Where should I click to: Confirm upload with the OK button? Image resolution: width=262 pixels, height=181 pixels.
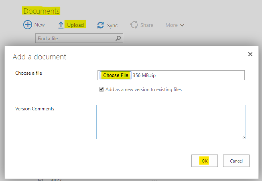click(x=205, y=161)
